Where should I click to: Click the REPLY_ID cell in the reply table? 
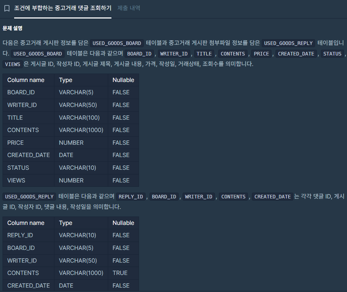coord(28,235)
